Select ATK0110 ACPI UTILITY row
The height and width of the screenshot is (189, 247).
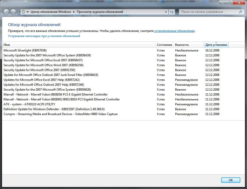tap(123, 104)
